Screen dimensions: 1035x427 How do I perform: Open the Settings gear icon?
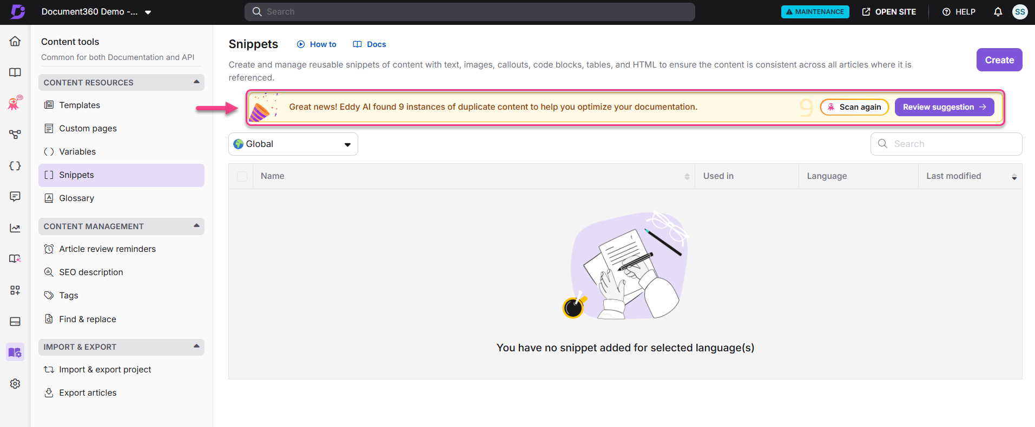pyautogui.click(x=15, y=384)
